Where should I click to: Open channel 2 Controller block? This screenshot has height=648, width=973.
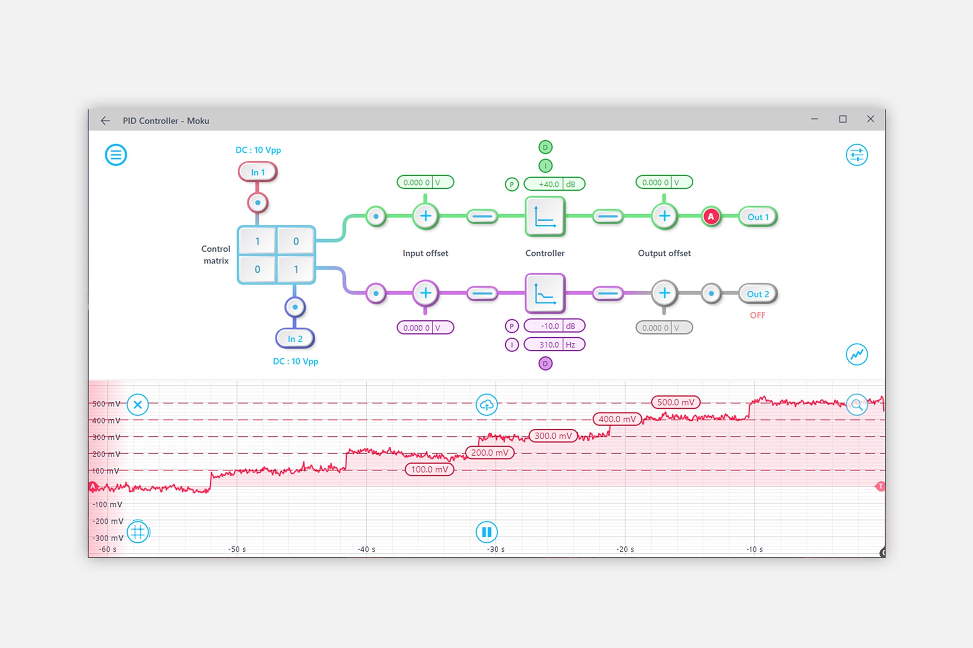(x=545, y=294)
